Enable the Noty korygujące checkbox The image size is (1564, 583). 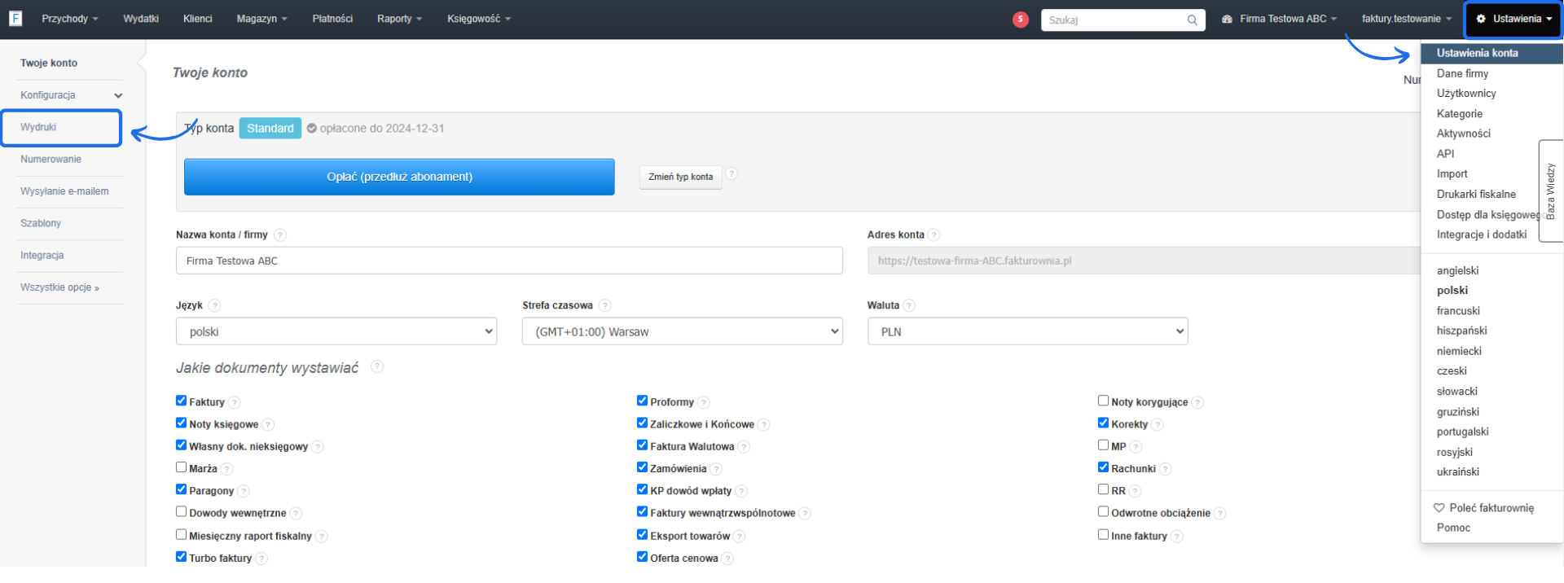click(1103, 401)
